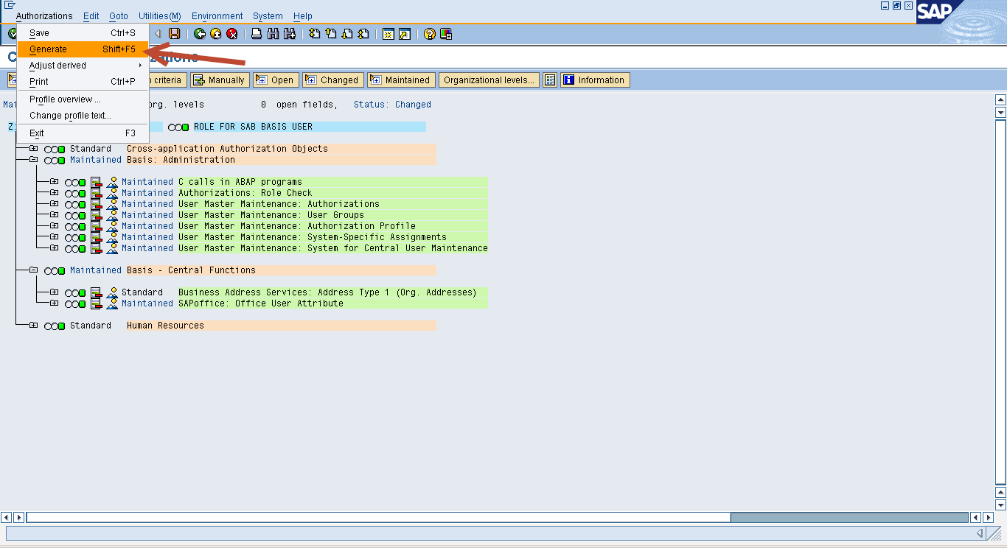
Task: Click the Find binoculars icon
Action: (x=273, y=34)
